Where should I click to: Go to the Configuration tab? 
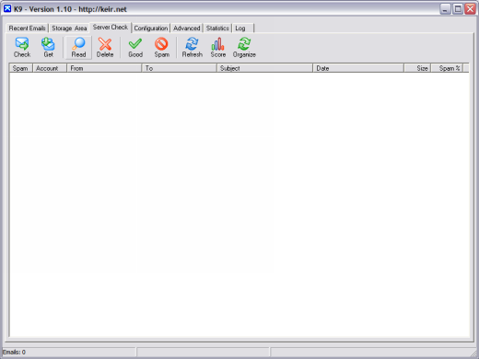(151, 29)
